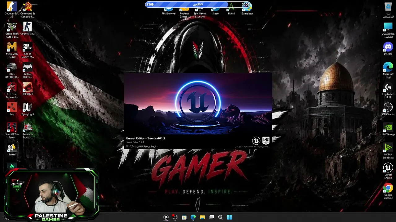Select the Metro 2033 Redux shortcut
The height and width of the screenshot is (222, 396).
pos(12,50)
